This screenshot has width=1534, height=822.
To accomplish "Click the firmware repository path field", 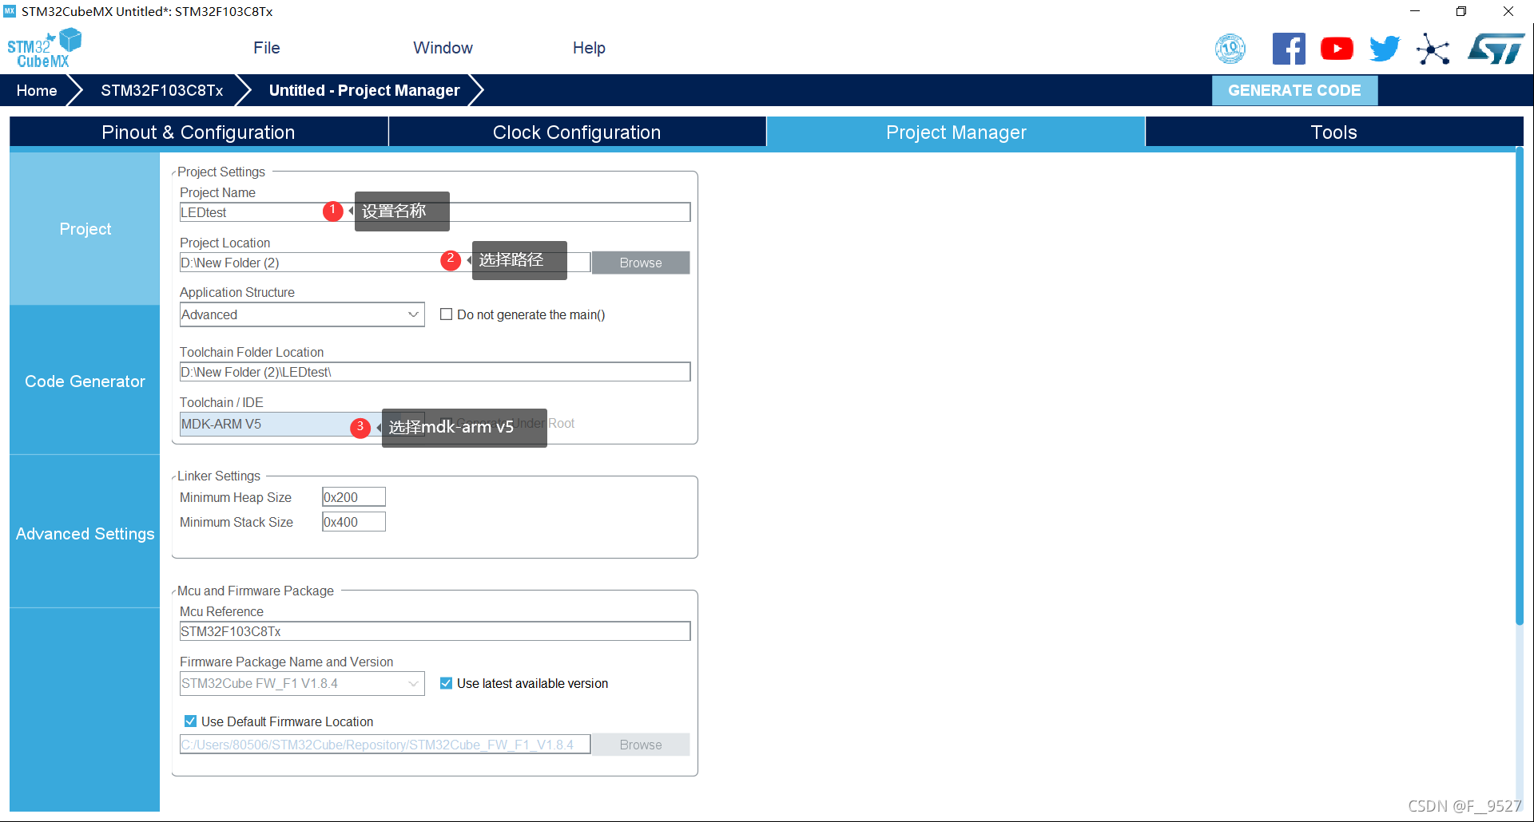I will (385, 745).
